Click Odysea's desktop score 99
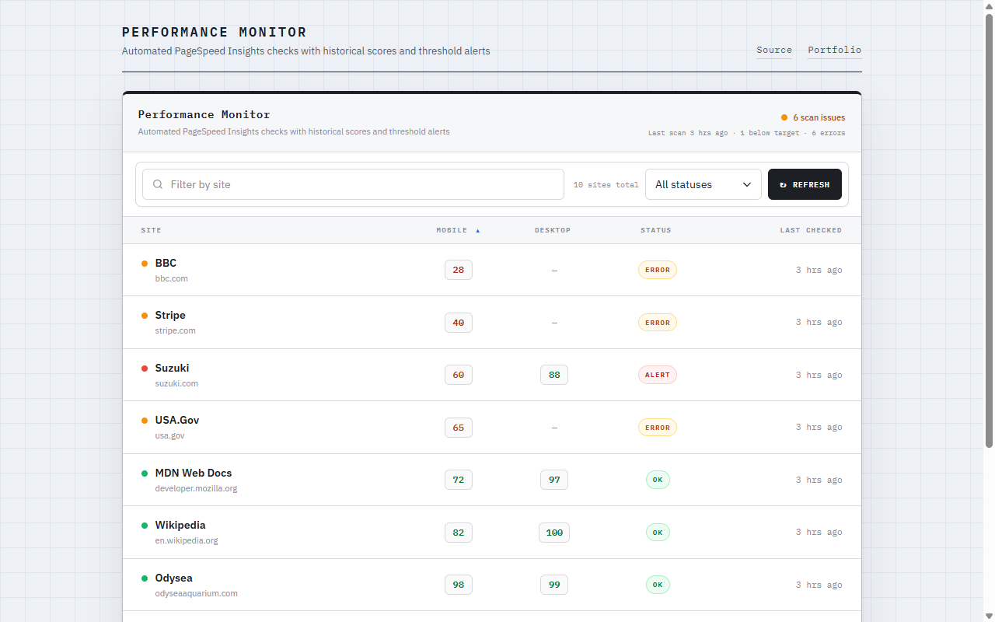The image size is (995, 622). (554, 585)
